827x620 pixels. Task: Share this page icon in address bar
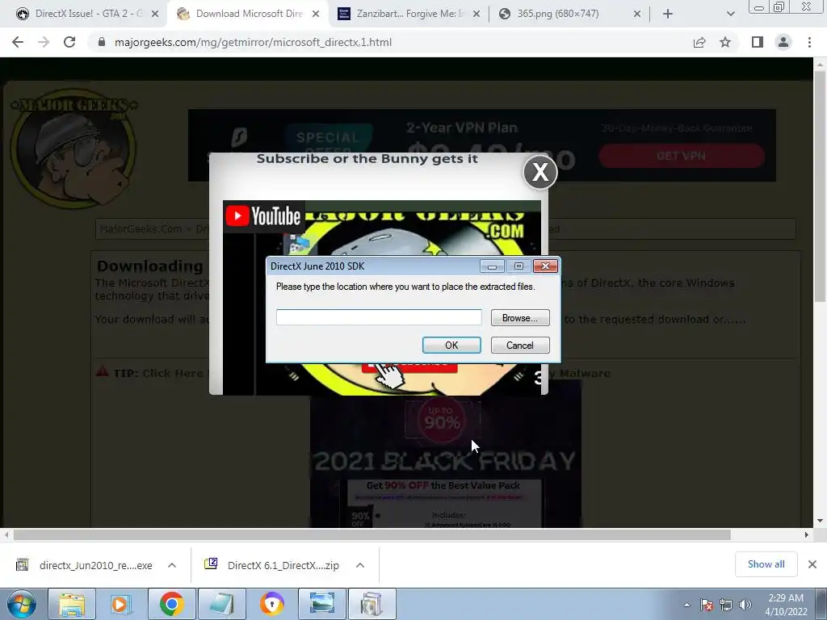(699, 42)
